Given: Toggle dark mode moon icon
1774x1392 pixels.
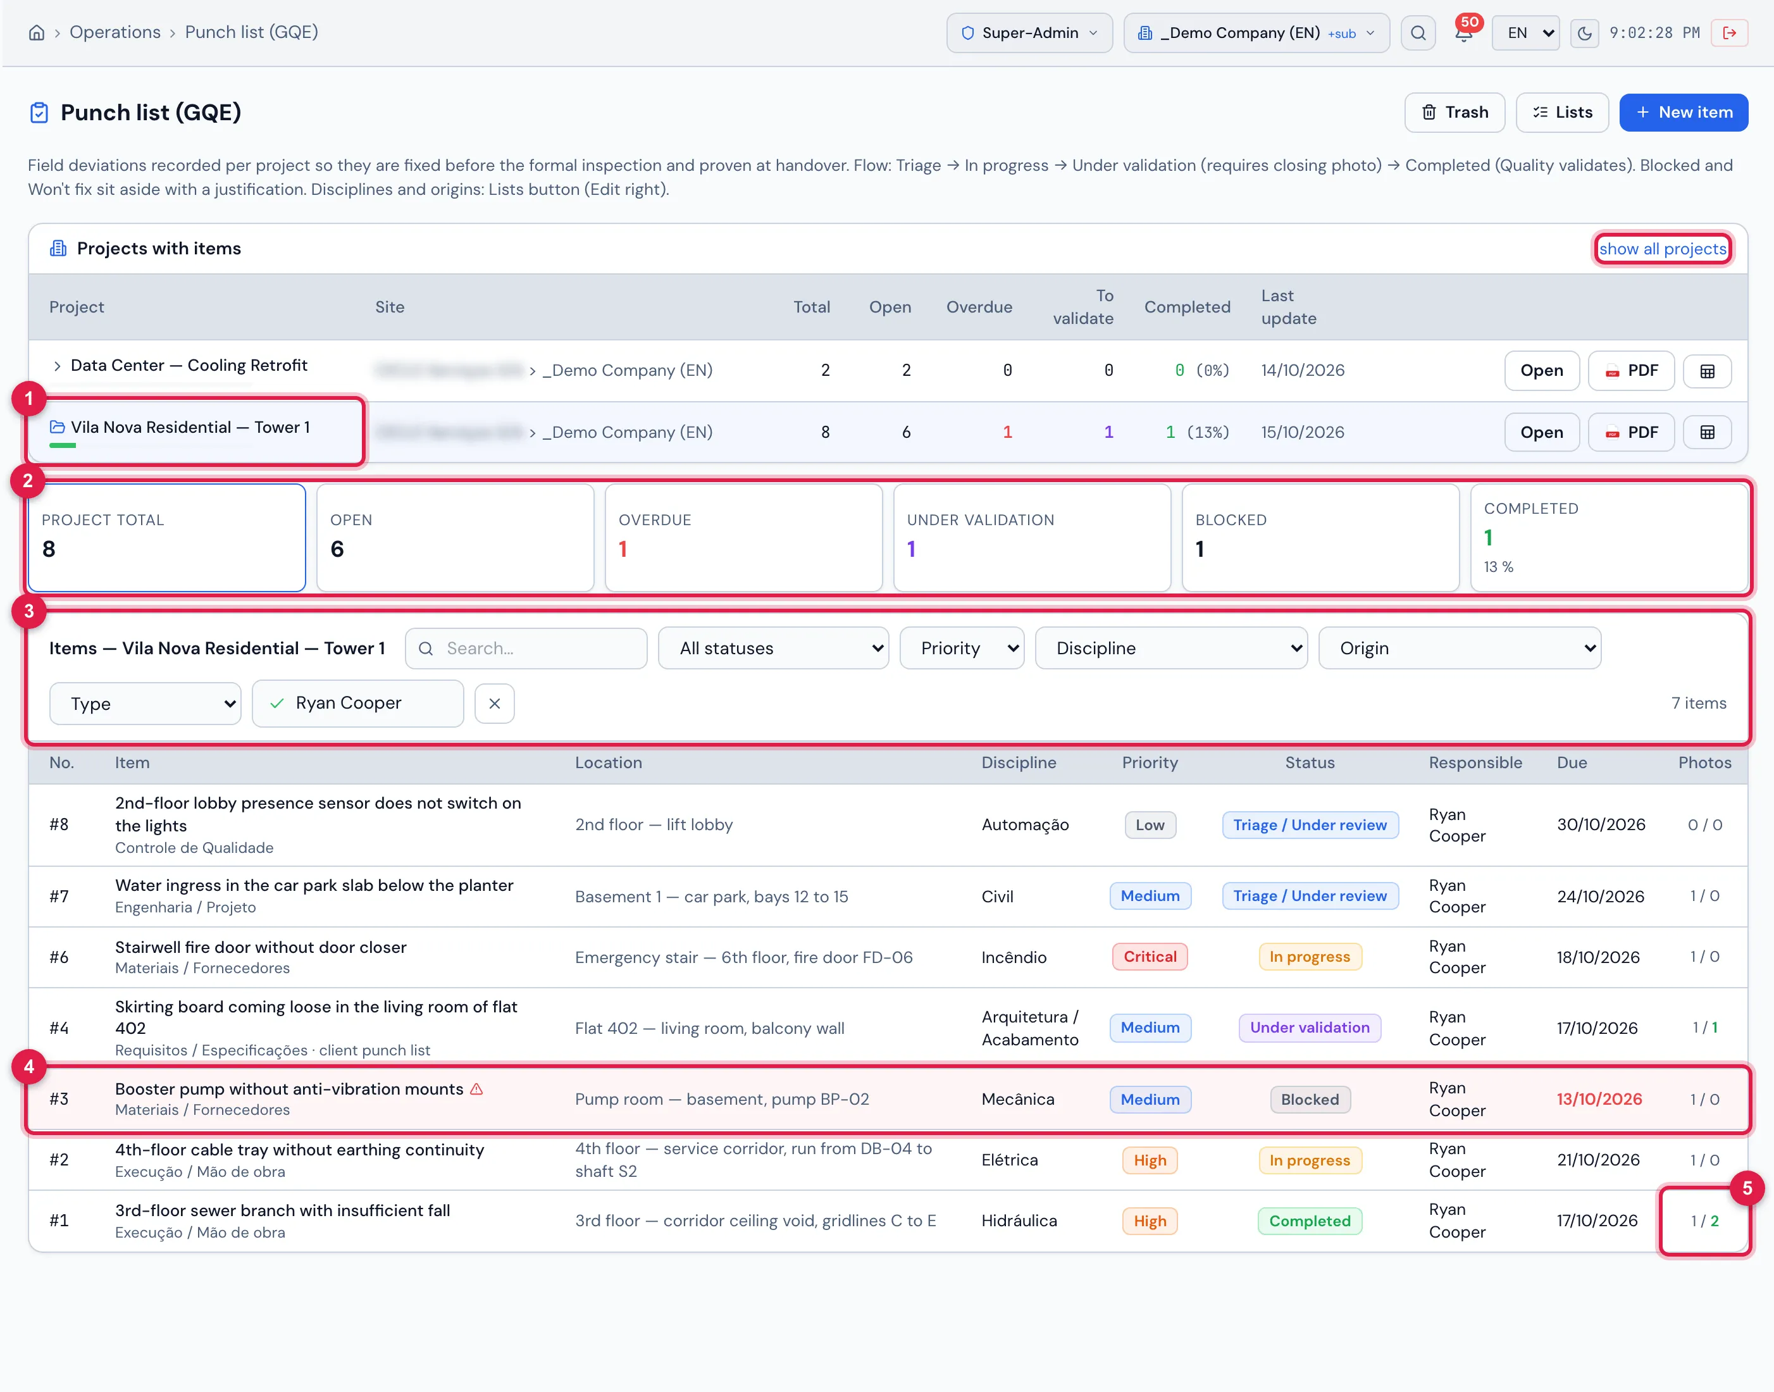Looking at the screenshot, I should tap(1584, 33).
